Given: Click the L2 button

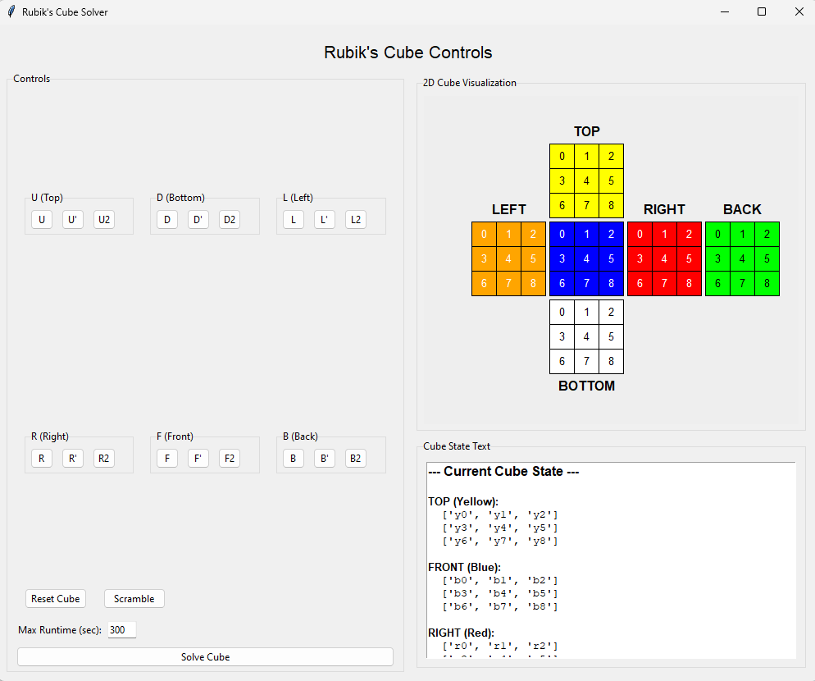Looking at the screenshot, I should [356, 220].
